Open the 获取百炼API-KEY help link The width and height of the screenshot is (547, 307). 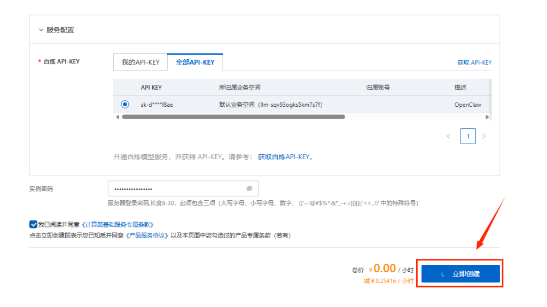[284, 157]
